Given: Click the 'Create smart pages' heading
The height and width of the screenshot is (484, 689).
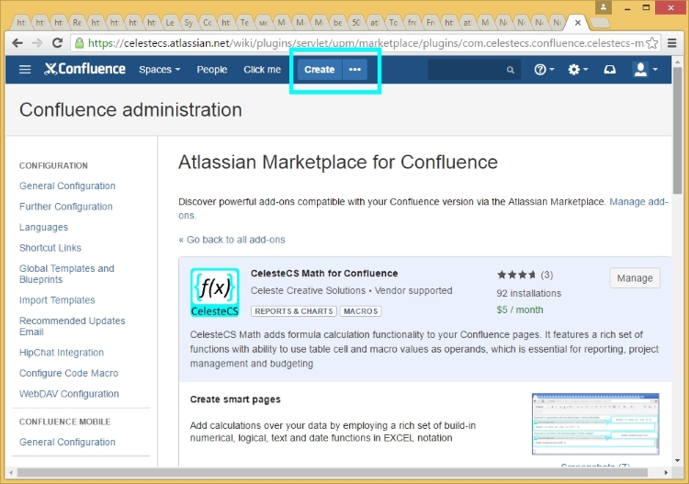Looking at the screenshot, I should click(x=235, y=400).
